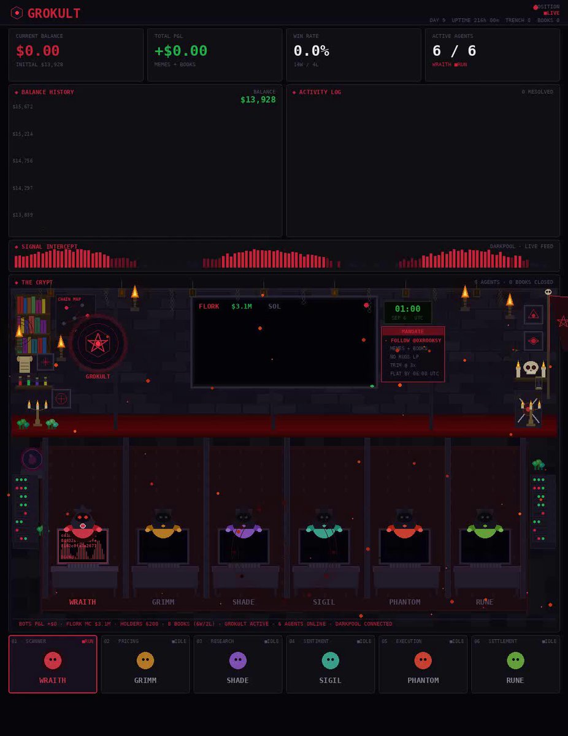568x736 pixels.
Task: Click the FLORK ticker on the wall monitor
Action: [x=209, y=306]
